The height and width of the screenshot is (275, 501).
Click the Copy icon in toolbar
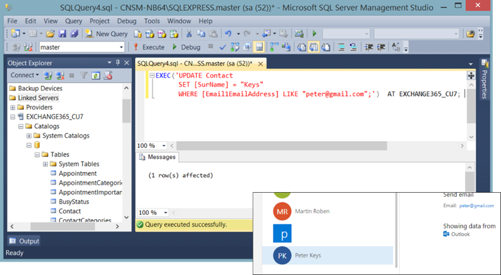point(201,34)
